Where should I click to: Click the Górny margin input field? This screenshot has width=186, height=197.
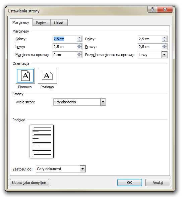(65, 39)
